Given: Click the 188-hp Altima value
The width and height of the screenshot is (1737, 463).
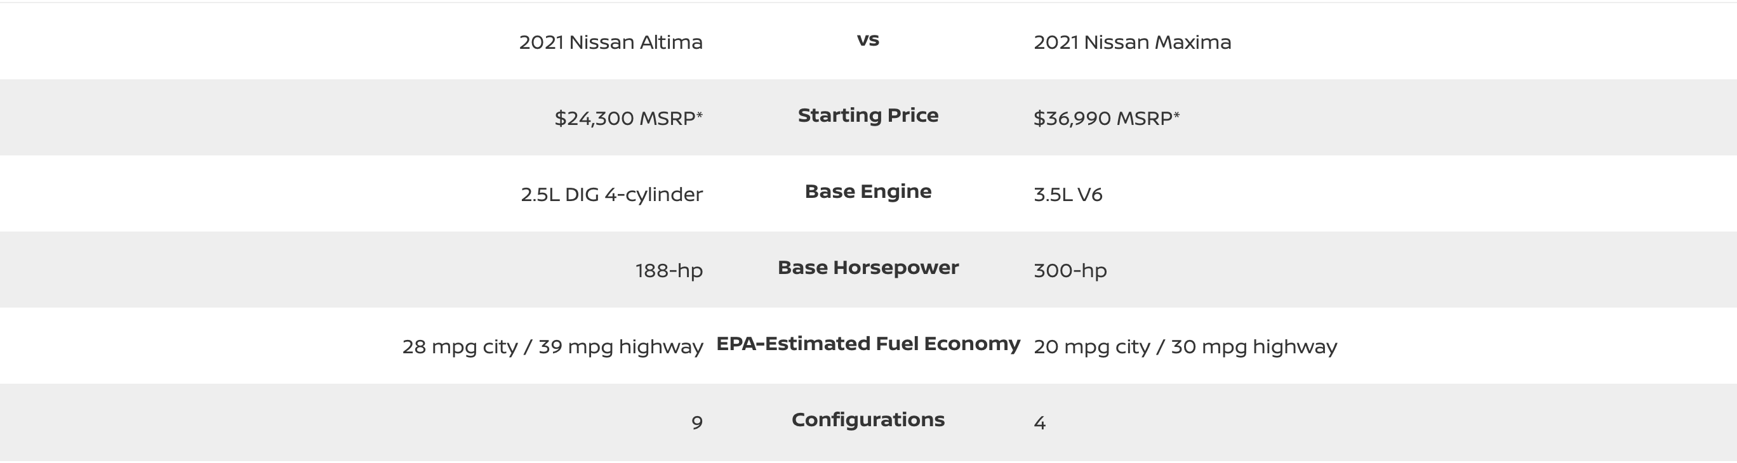Looking at the screenshot, I should click(669, 271).
